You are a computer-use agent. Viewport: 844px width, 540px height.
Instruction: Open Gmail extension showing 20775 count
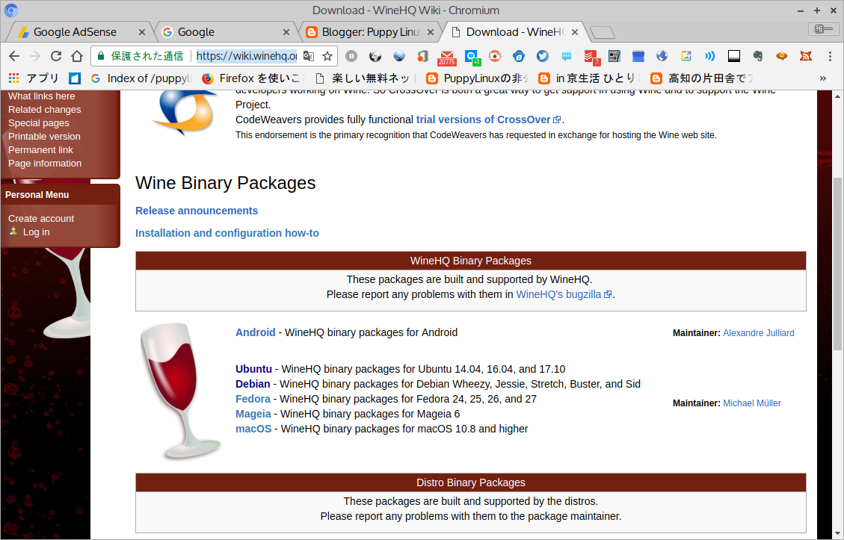pyautogui.click(x=446, y=57)
